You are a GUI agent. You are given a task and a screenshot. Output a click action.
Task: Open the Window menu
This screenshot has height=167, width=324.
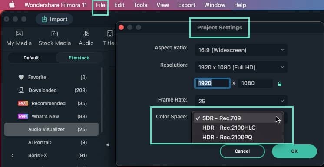(x=215, y=5)
